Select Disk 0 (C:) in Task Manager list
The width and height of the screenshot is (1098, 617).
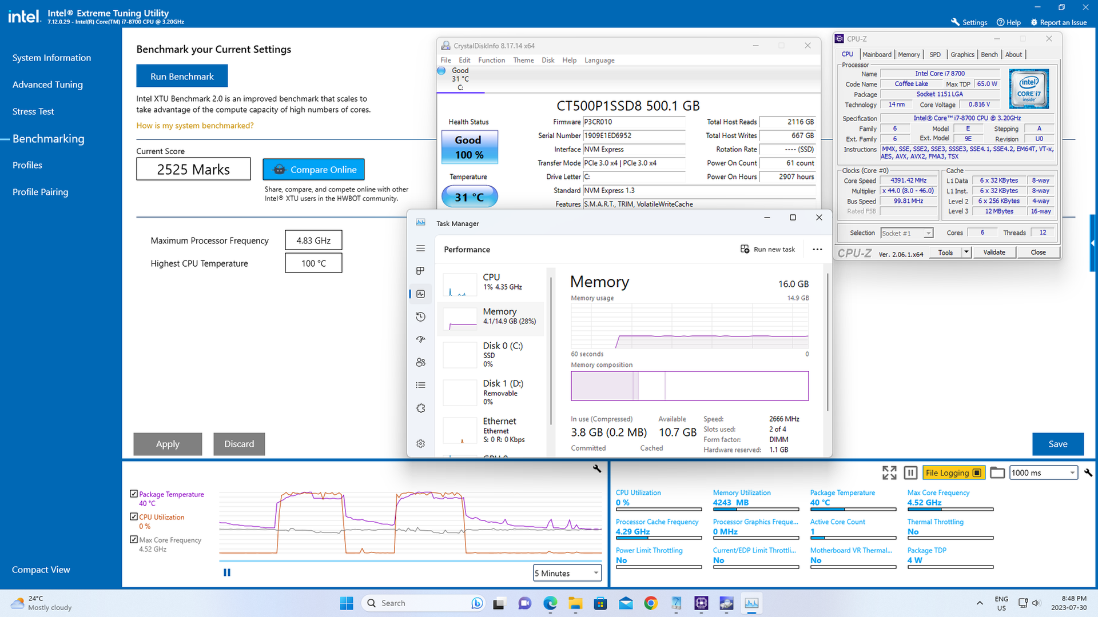tap(492, 355)
